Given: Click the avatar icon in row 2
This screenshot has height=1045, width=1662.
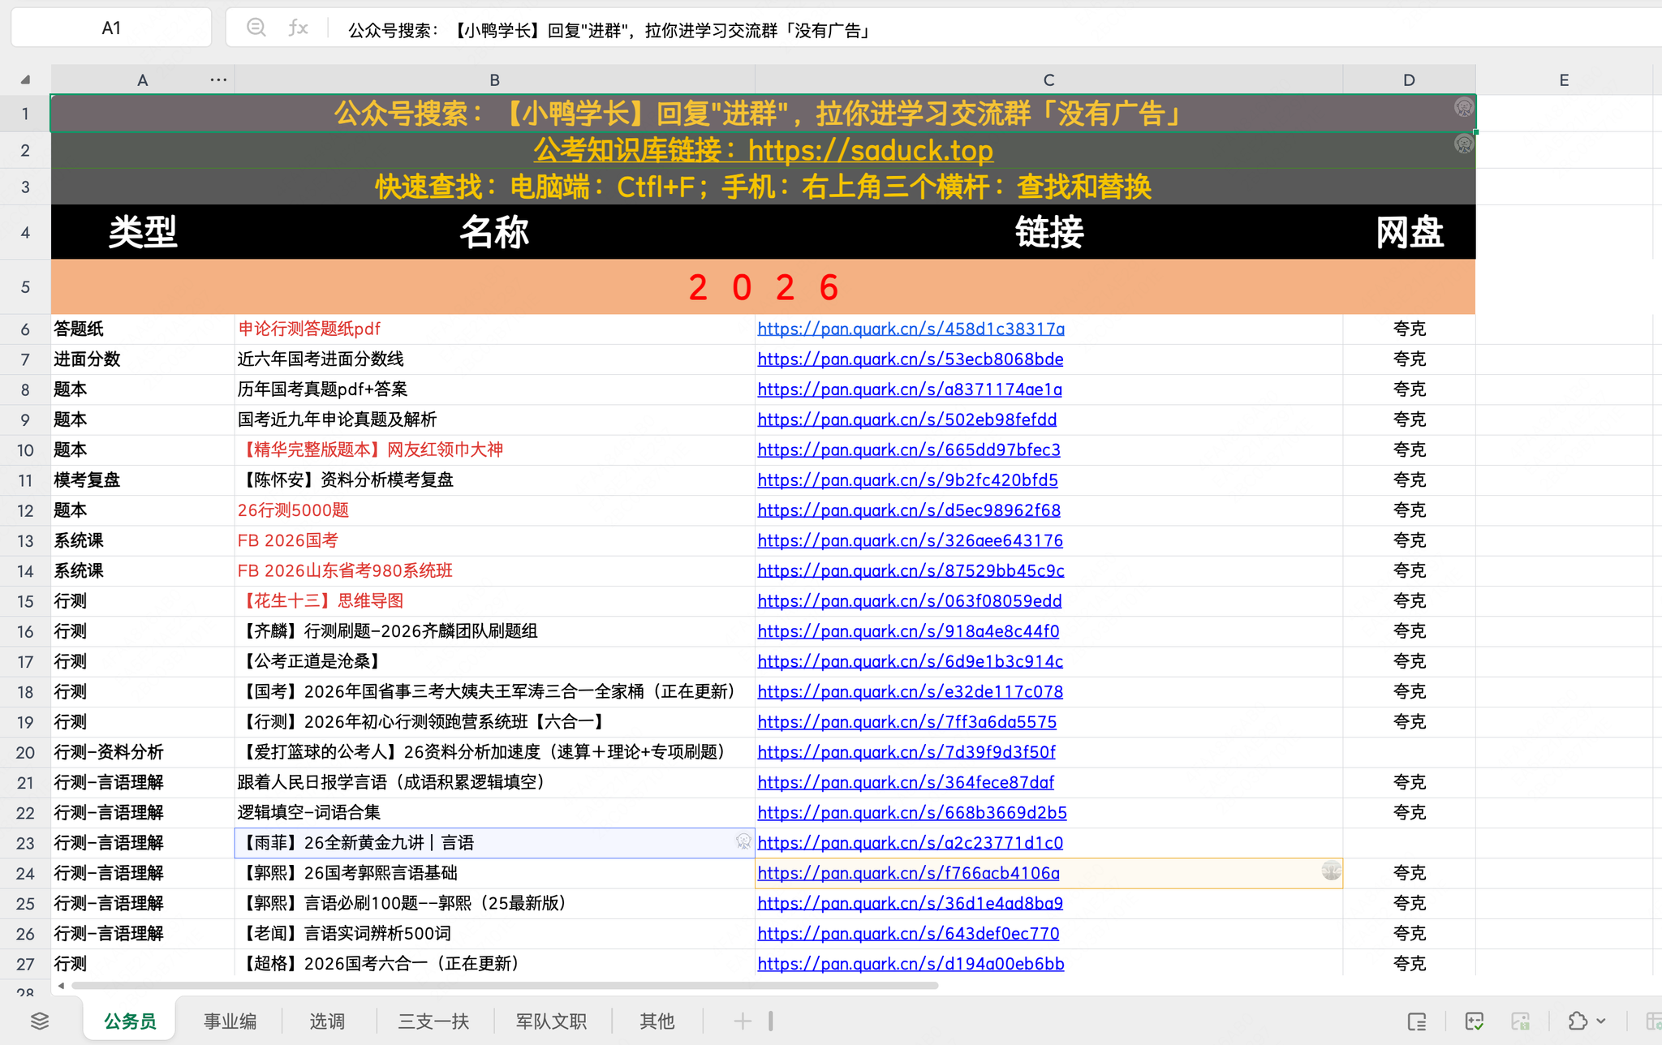Looking at the screenshot, I should (1463, 144).
